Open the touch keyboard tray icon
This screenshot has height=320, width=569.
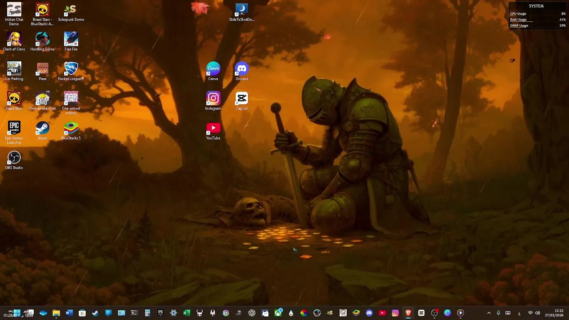[508, 313]
